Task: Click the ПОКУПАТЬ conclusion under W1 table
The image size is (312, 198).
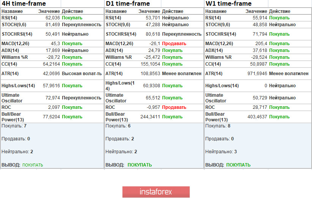Action: (238, 165)
